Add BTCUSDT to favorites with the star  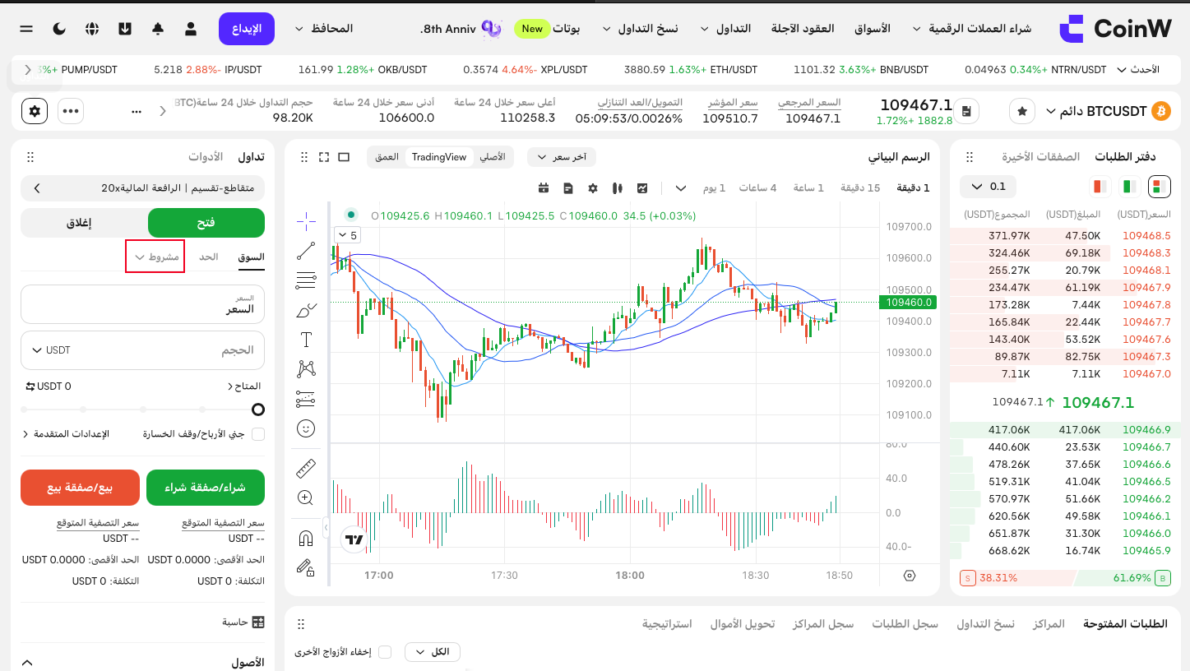click(1022, 111)
